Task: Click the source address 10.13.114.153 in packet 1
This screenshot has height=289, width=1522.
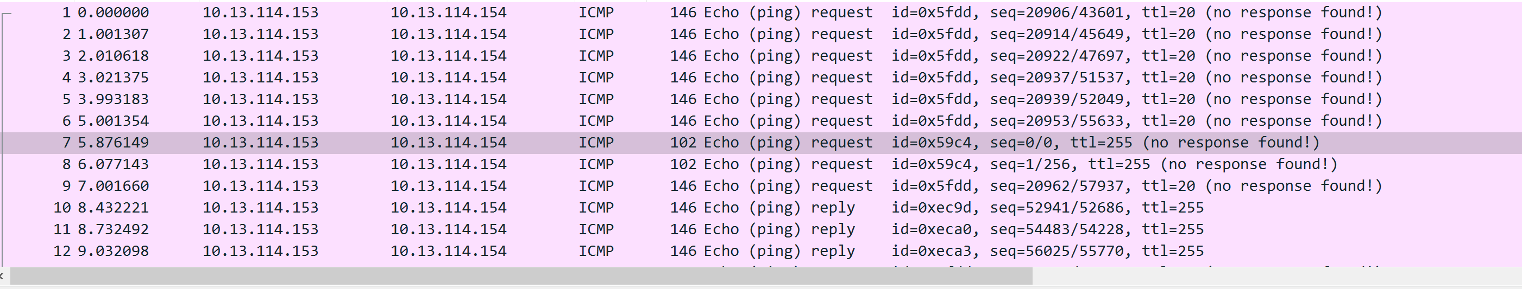Action: (x=260, y=12)
